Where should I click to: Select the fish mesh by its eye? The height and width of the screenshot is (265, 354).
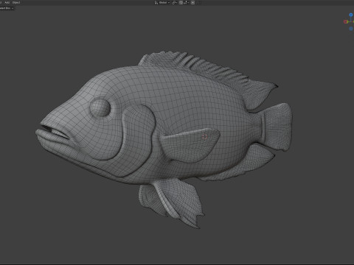click(100, 107)
